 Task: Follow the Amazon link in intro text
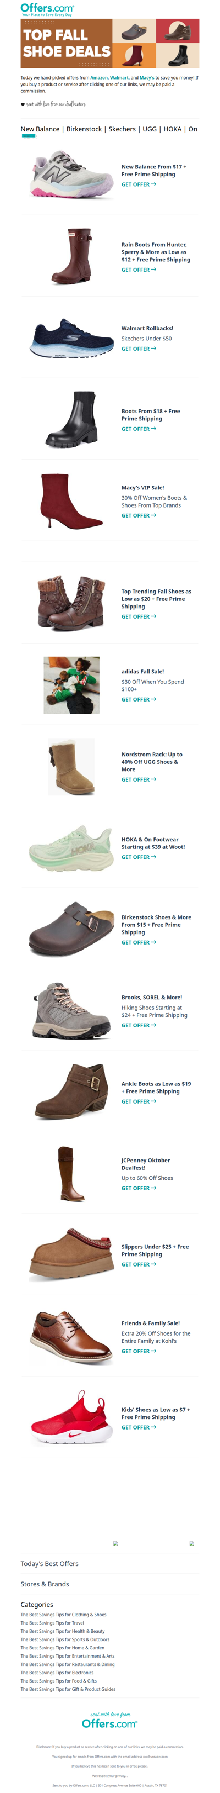(x=98, y=78)
